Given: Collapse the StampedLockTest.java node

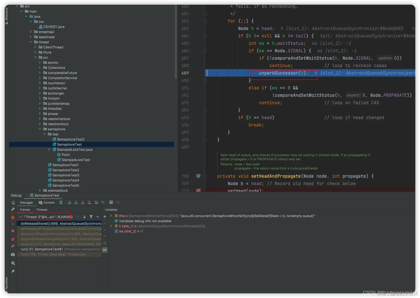Looking at the screenshot, I should click(49, 150).
